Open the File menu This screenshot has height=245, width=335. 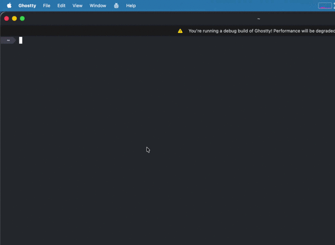[46, 6]
